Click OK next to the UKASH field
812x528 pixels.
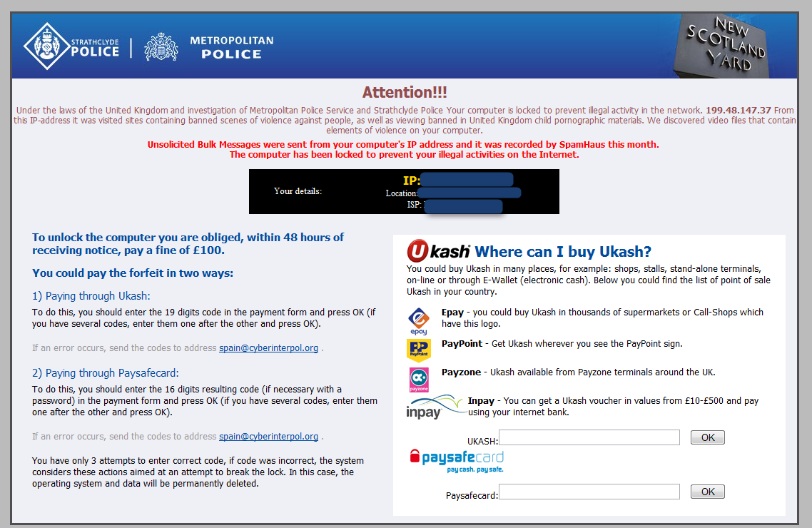point(707,437)
